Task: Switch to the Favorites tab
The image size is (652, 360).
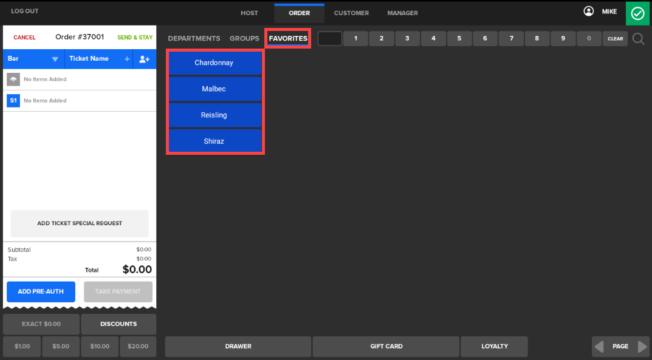Action: tap(288, 38)
